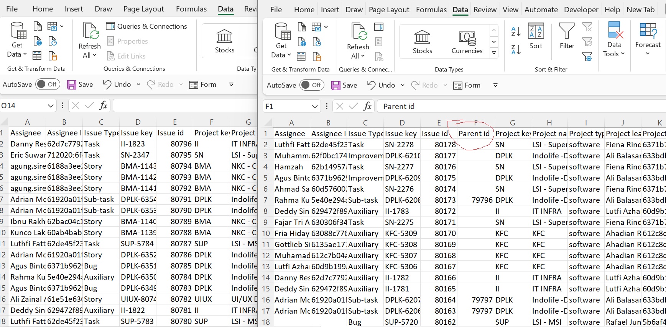Select cell 'Parent id' in right window

pyautogui.click(x=475, y=133)
